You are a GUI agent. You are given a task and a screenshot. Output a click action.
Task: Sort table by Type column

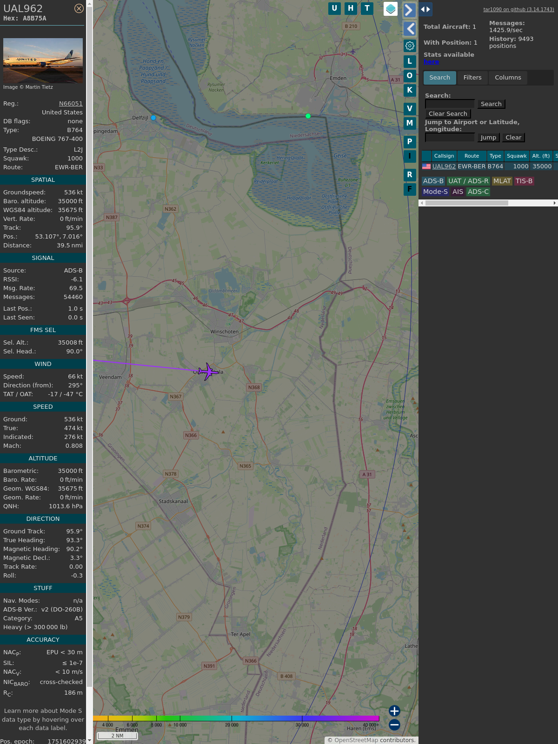coord(495,156)
